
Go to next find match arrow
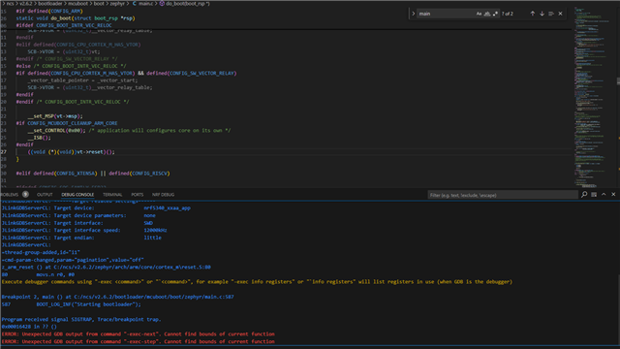tap(542, 14)
